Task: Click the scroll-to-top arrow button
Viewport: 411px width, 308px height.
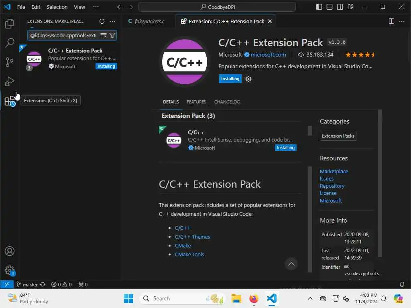Action: [x=291, y=264]
